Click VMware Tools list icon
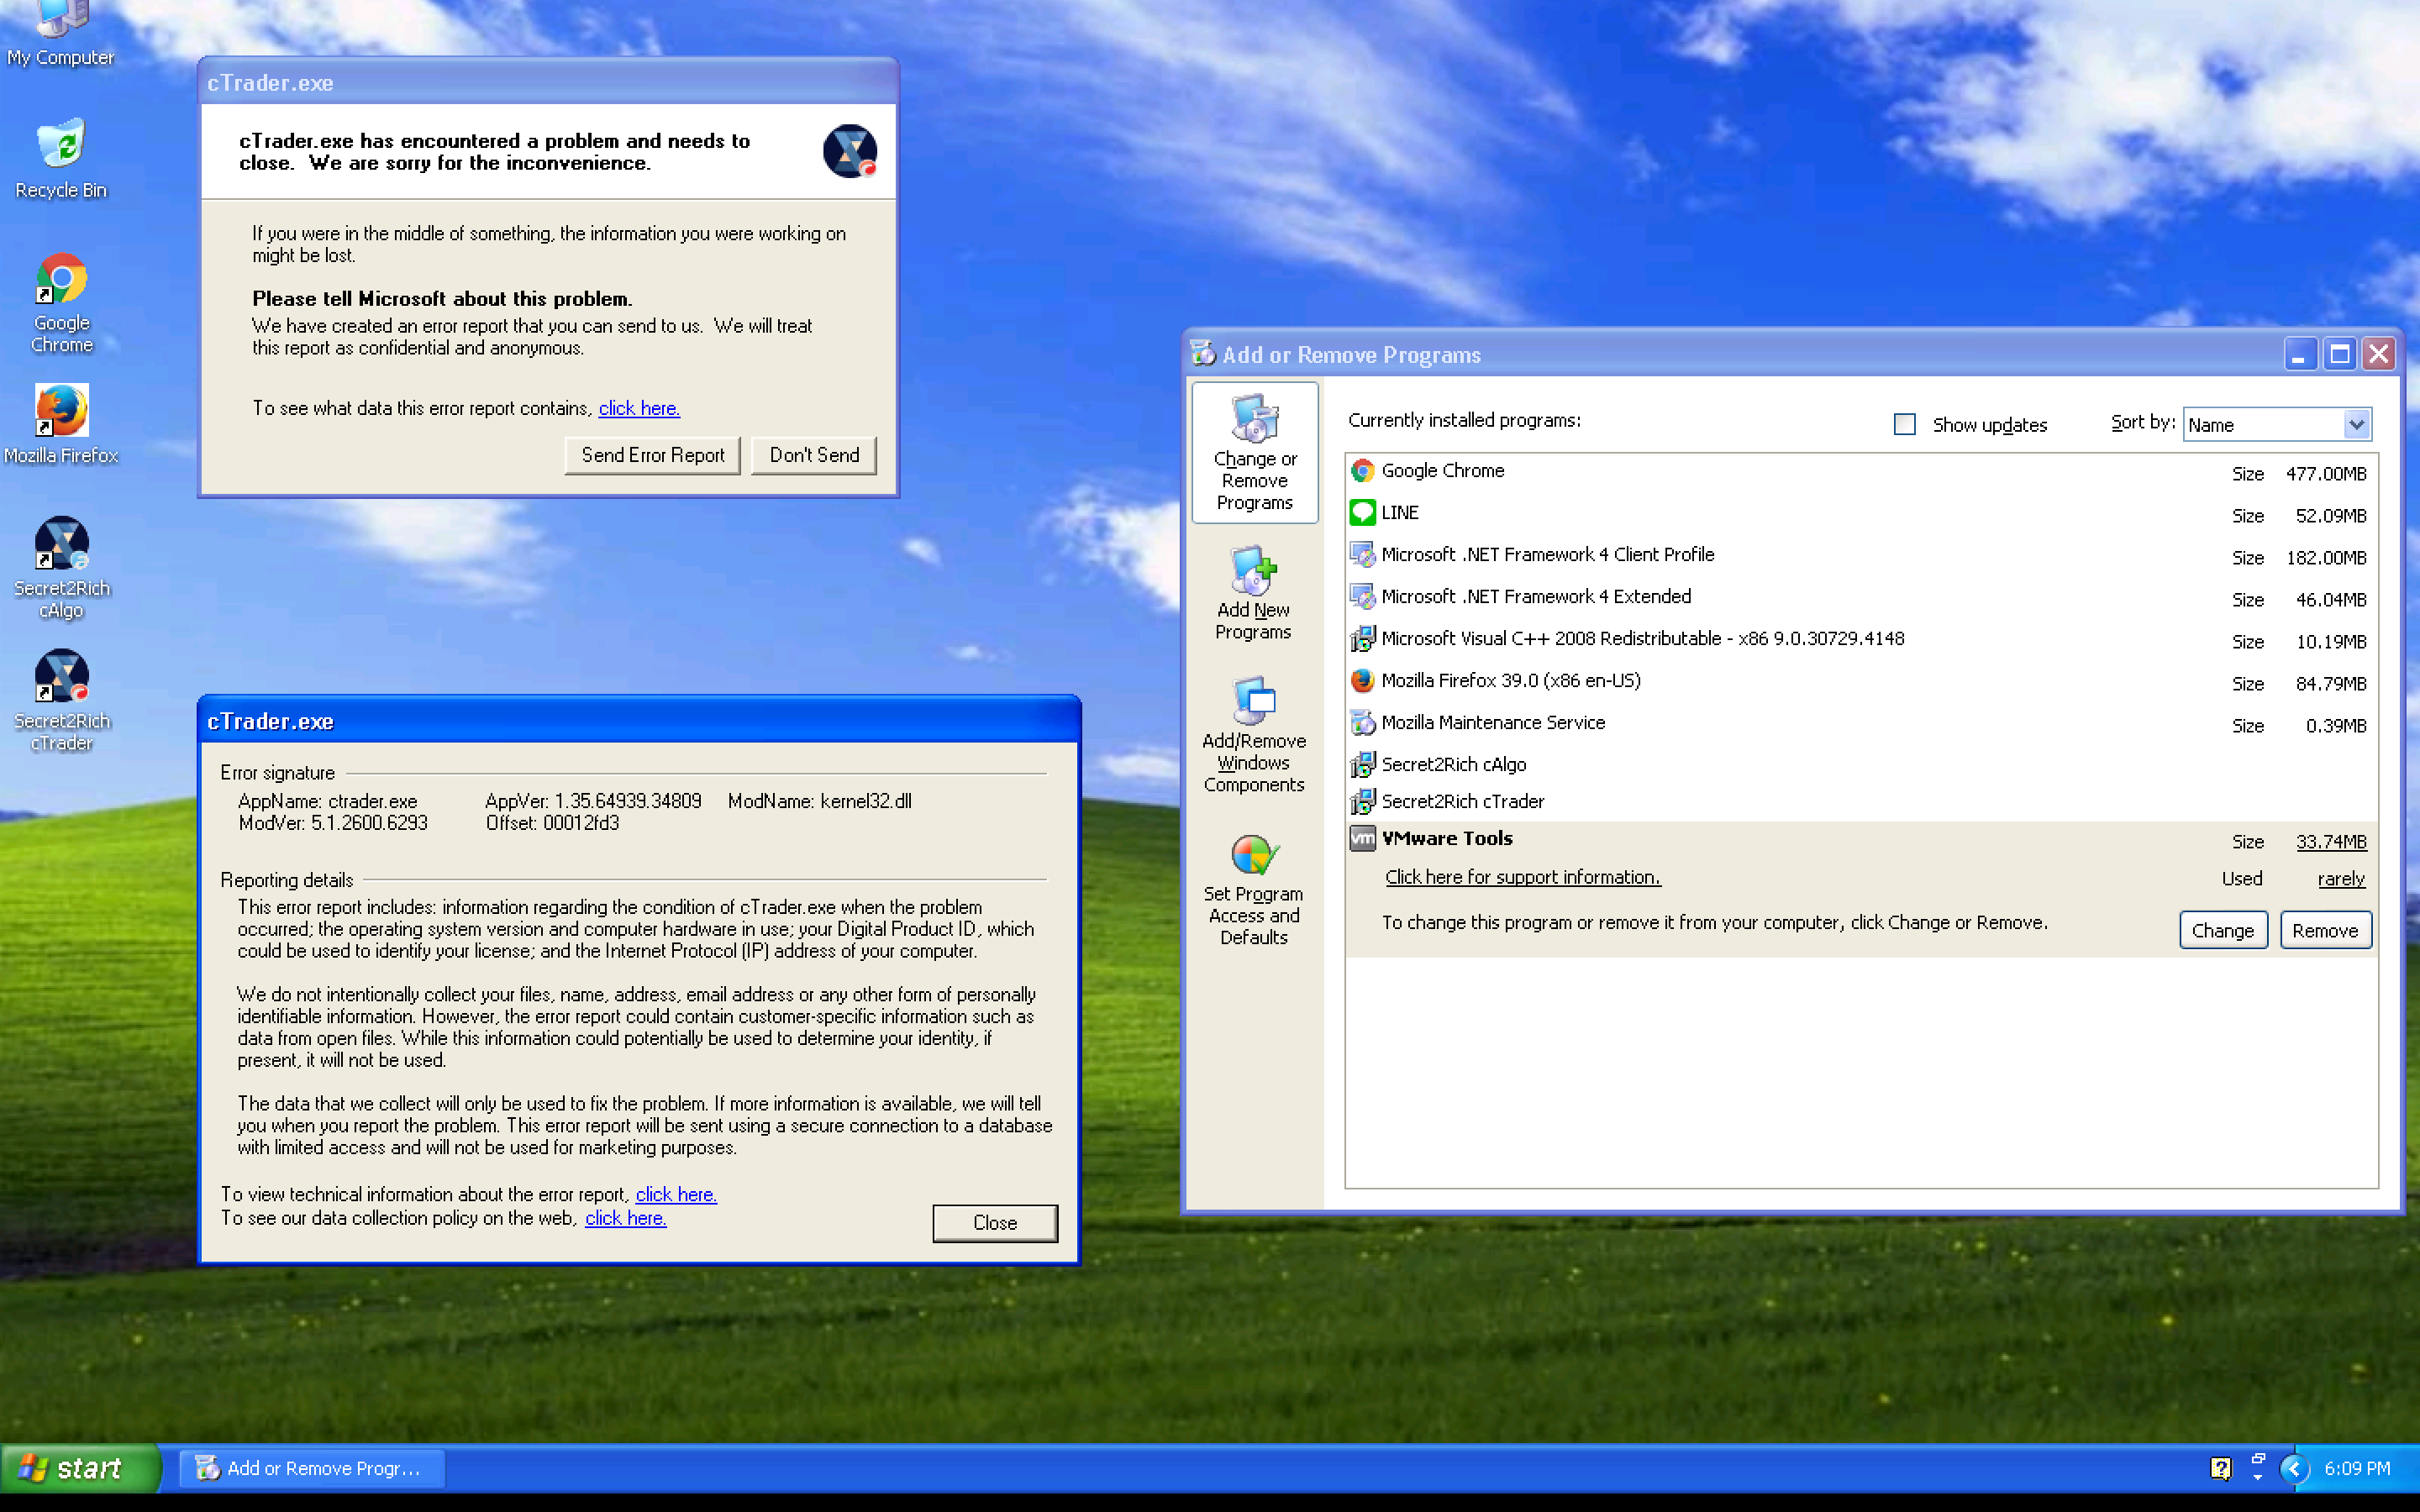Screen dimensions: 2420x1512 coord(1362,839)
